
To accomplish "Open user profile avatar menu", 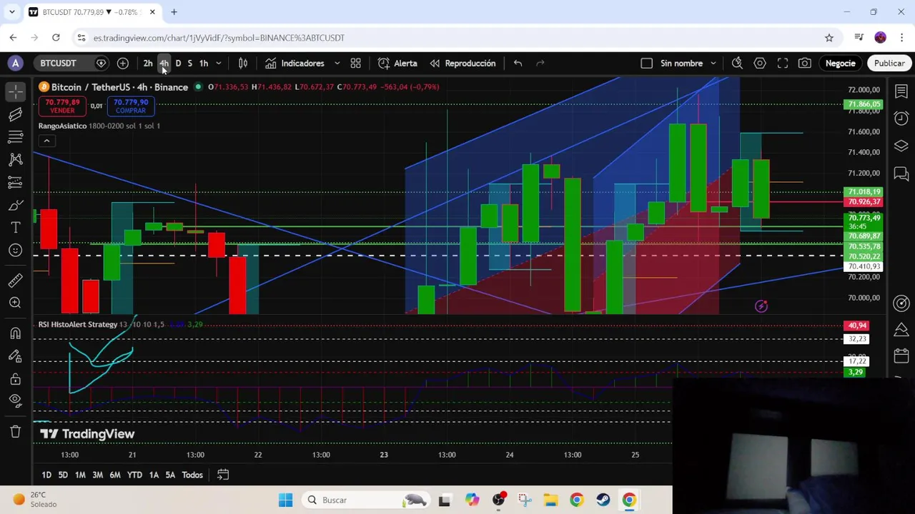I will click(16, 64).
